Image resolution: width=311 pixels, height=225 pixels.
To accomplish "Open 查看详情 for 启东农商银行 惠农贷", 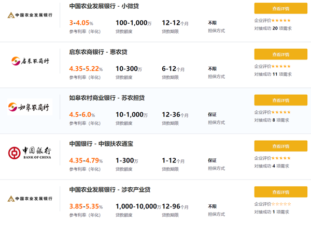I will pos(281,54).
